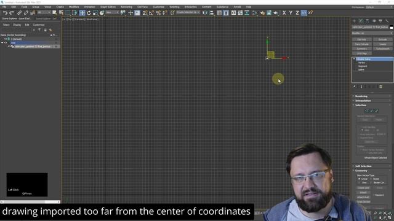
Task: Choose Rectangular Selection Region tool
Action: coord(68,12)
